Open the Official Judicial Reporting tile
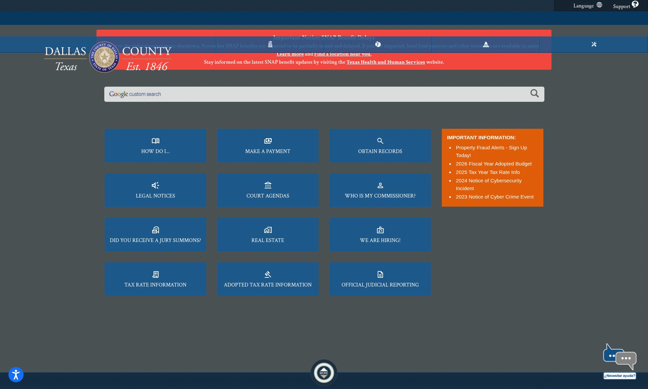The width and height of the screenshot is (648, 389). coord(380,279)
